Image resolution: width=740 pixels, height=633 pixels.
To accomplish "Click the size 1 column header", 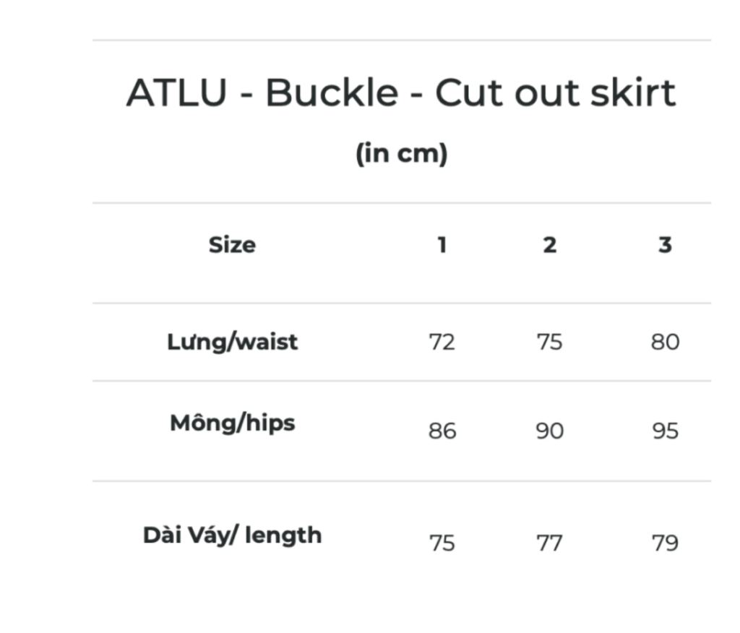I will pyautogui.click(x=442, y=245).
